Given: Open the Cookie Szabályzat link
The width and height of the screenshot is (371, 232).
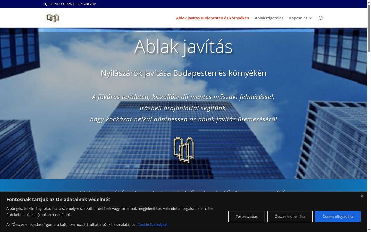Looking at the screenshot, I should click(153, 225).
